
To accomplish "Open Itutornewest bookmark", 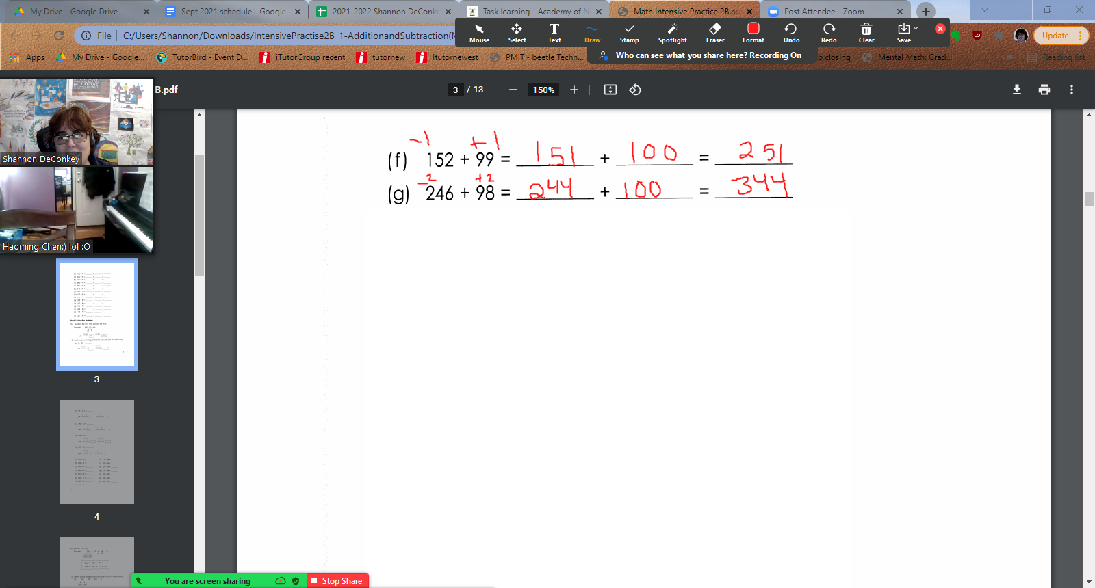I will [x=448, y=57].
